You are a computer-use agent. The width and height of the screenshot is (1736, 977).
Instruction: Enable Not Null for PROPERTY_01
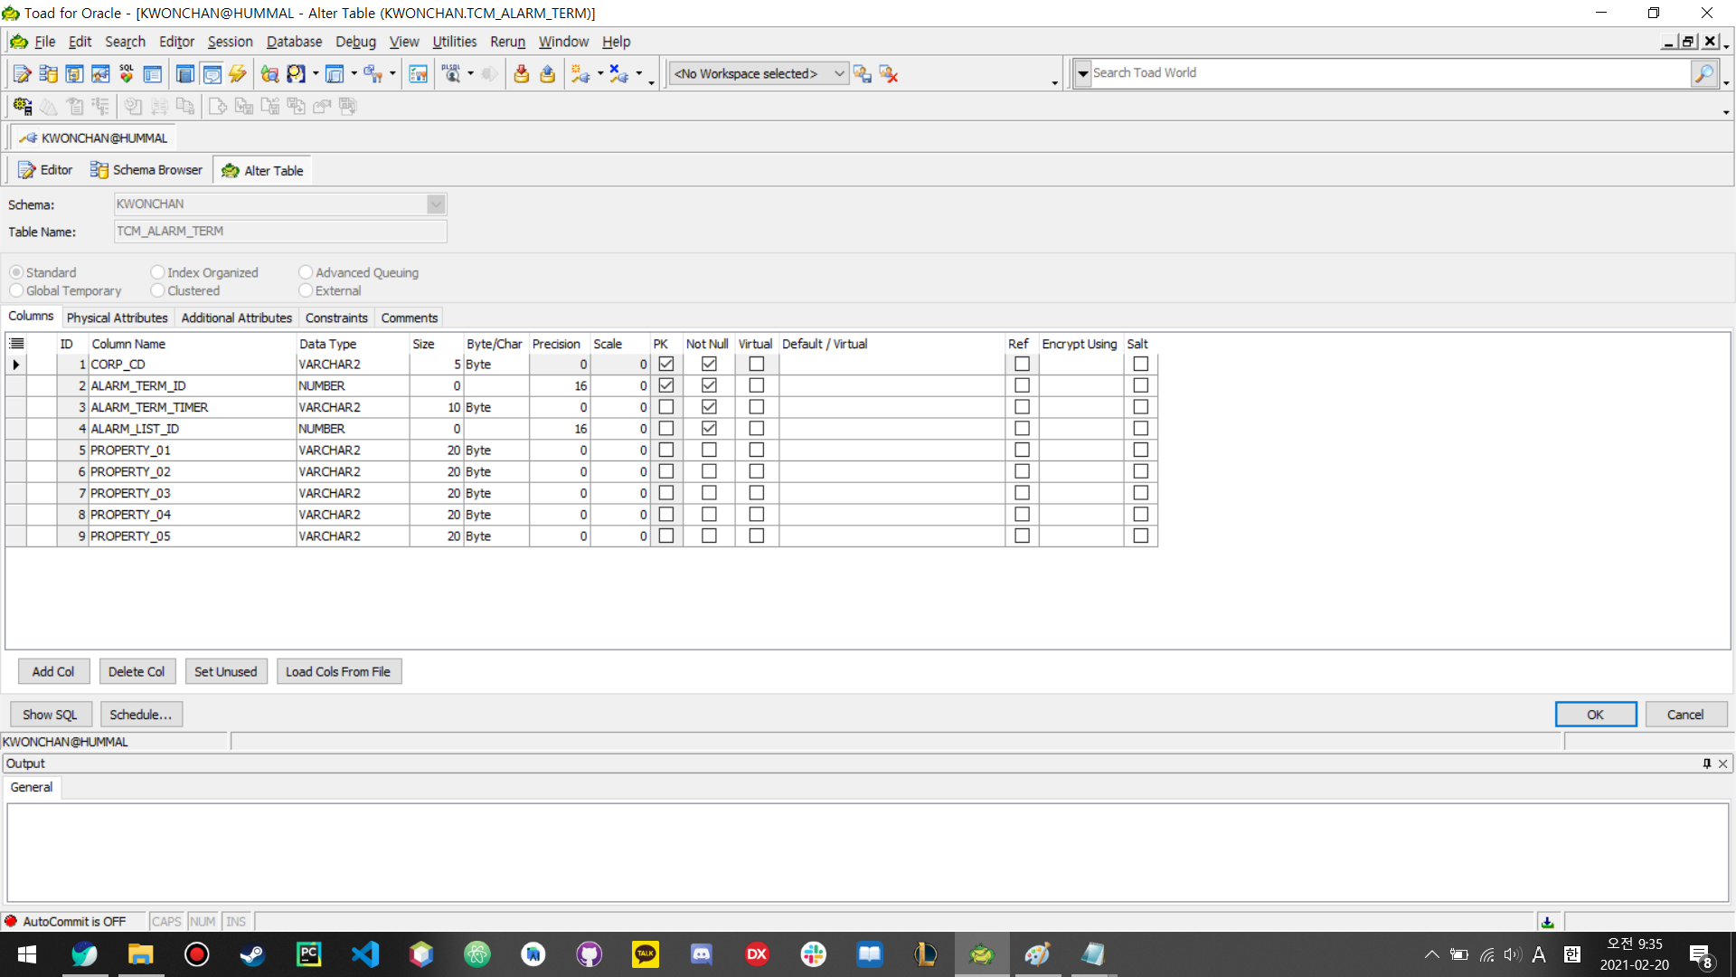[709, 451]
